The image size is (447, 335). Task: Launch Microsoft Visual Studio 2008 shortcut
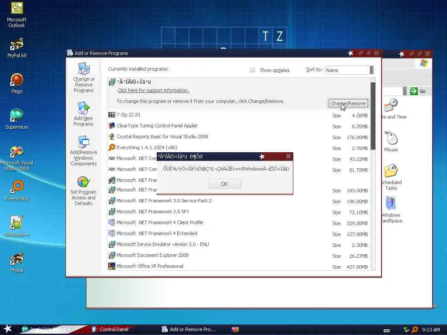pos(17,158)
